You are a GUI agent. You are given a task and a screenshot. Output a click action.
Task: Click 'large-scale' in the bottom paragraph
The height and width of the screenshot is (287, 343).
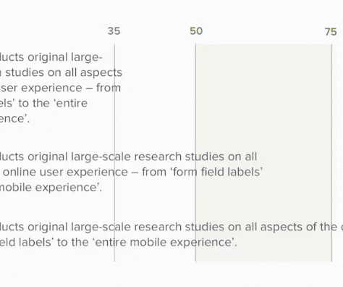[101, 228]
